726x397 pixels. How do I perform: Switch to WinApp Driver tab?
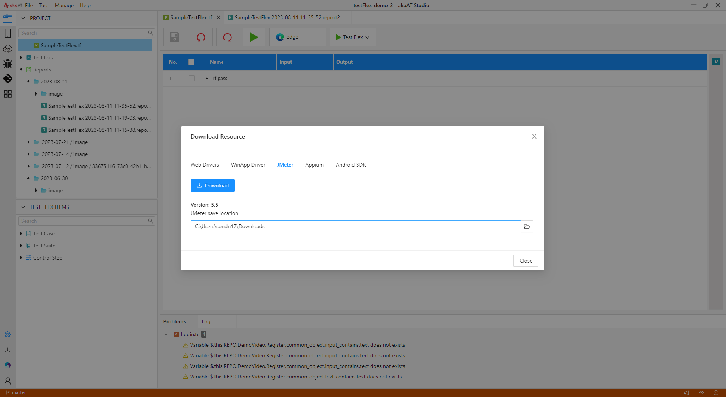tap(248, 165)
